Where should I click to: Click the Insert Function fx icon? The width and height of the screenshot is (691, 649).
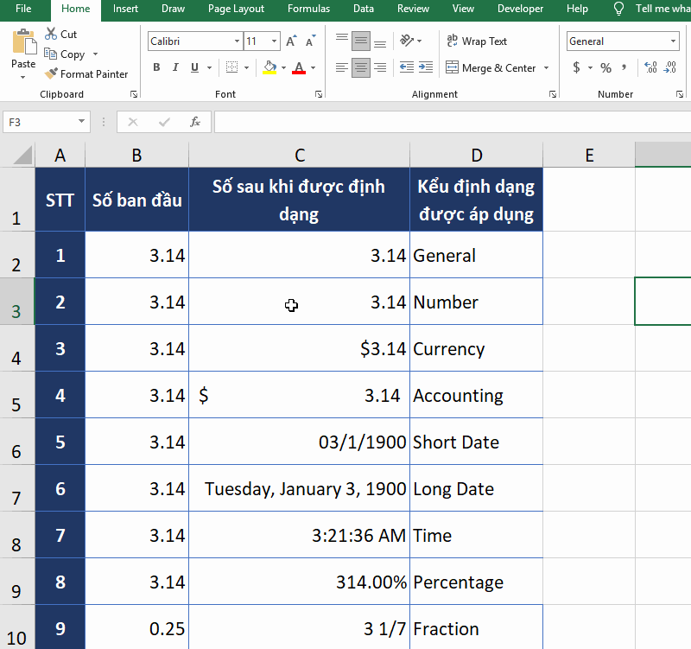[195, 122]
